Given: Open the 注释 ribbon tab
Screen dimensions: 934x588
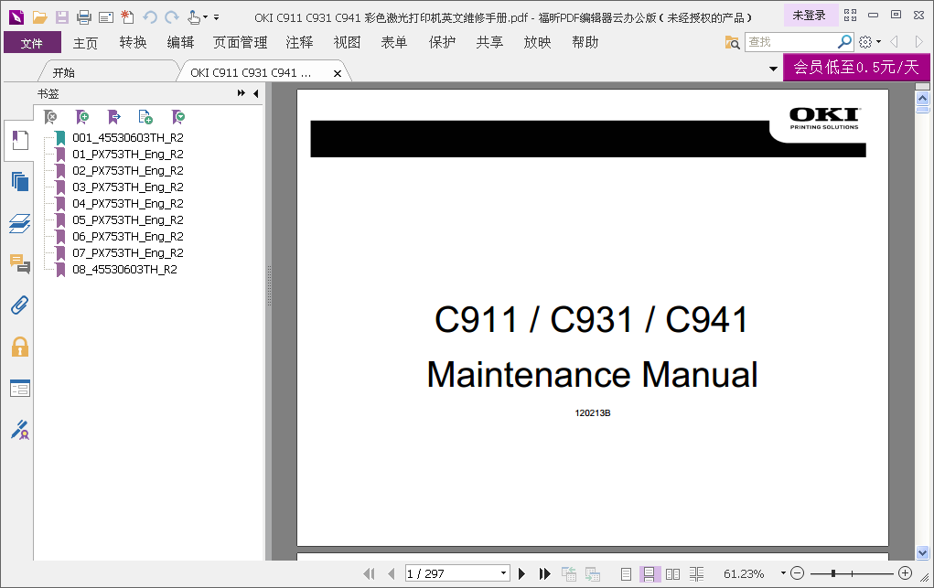Looking at the screenshot, I should point(299,42).
